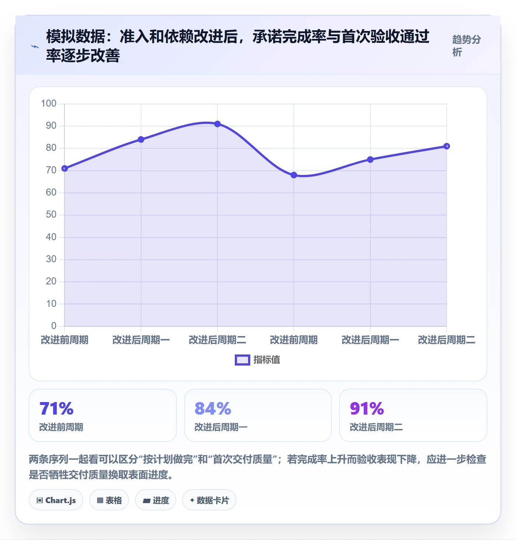Click the lightning bolt icon beside the title
516x540 pixels.
point(35,46)
